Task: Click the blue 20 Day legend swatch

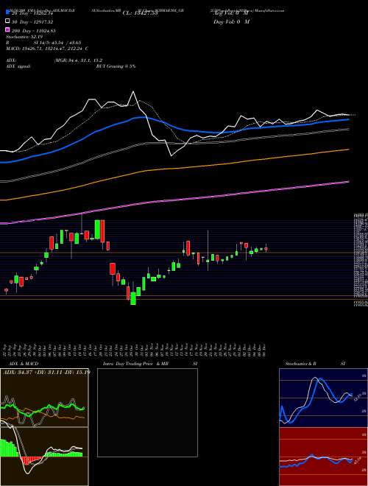Action: click(7, 13)
